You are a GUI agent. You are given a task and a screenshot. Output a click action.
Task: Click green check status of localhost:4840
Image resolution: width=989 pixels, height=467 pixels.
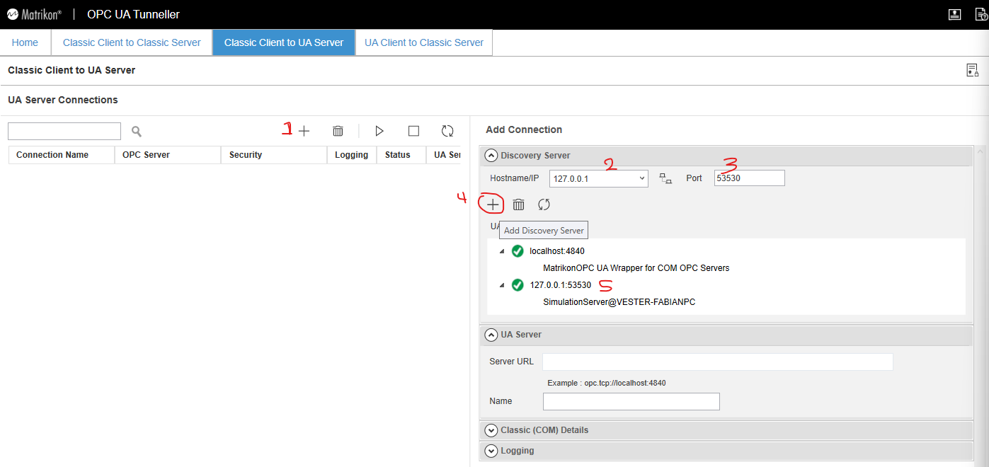tap(518, 251)
